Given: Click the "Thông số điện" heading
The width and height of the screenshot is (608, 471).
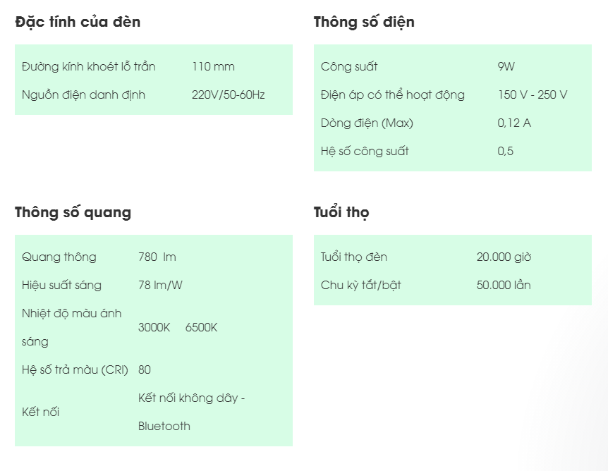Looking at the screenshot, I should pos(364,22).
